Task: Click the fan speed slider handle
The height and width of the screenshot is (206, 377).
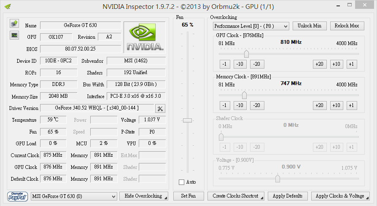Action: (x=187, y=120)
